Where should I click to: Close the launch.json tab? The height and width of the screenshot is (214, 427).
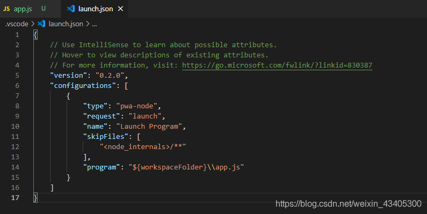pos(120,9)
